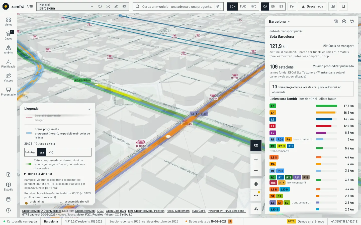The width and height of the screenshot is (361, 225).
Task: Open the Vistes sidebar panel
Action: pyautogui.click(x=8, y=21)
